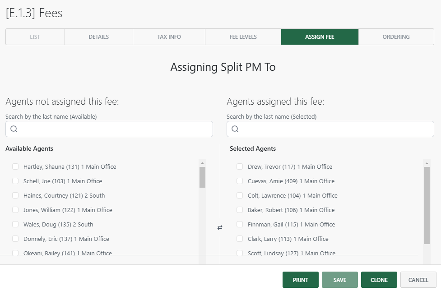Screen dimensions: 441x291
Task: Click the Clone button
Action: 379,280
